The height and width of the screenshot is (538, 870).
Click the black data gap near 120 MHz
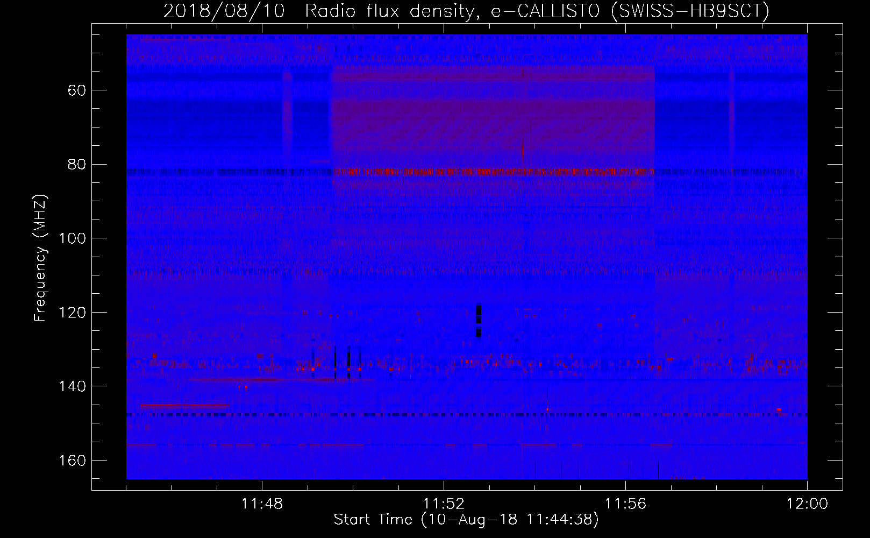point(479,320)
